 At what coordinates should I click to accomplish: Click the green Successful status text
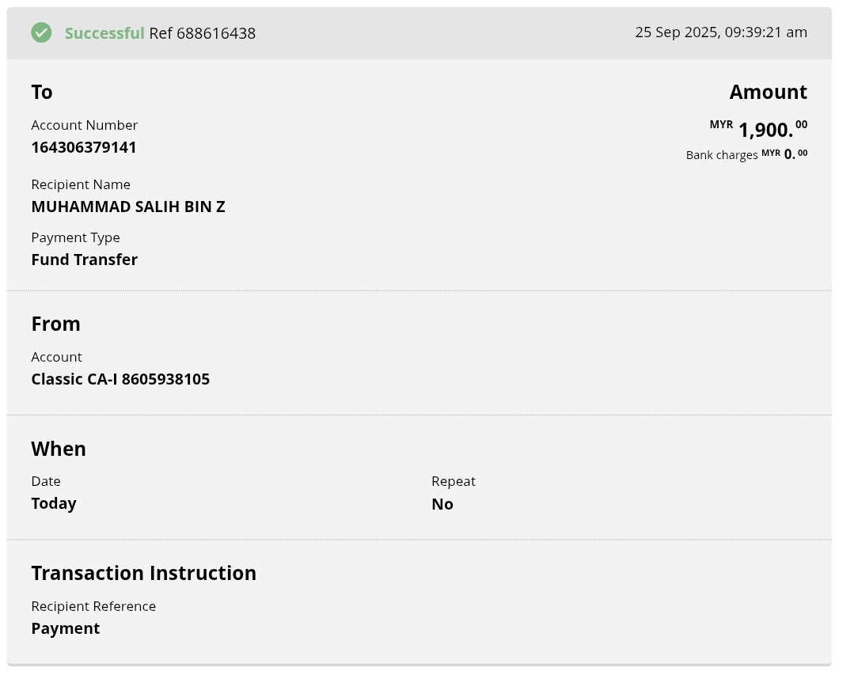(x=104, y=33)
